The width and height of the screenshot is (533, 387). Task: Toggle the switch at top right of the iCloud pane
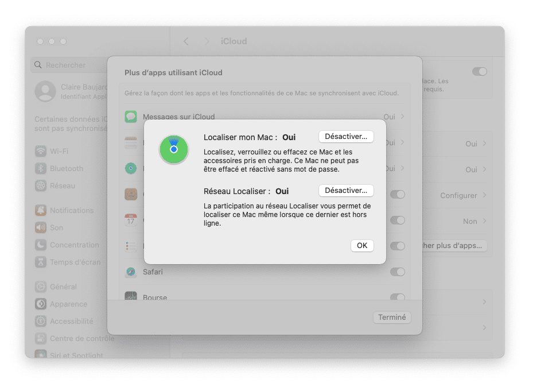coord(479,71)
